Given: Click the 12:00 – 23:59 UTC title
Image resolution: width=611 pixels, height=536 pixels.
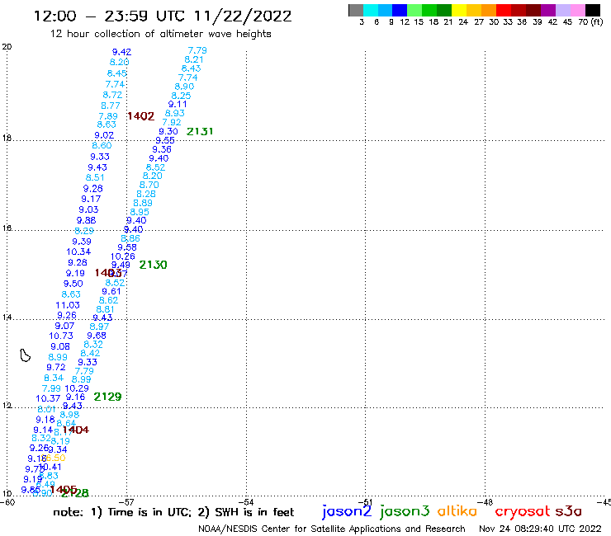Looking at the screenshot, I should (x=163, y=16).
